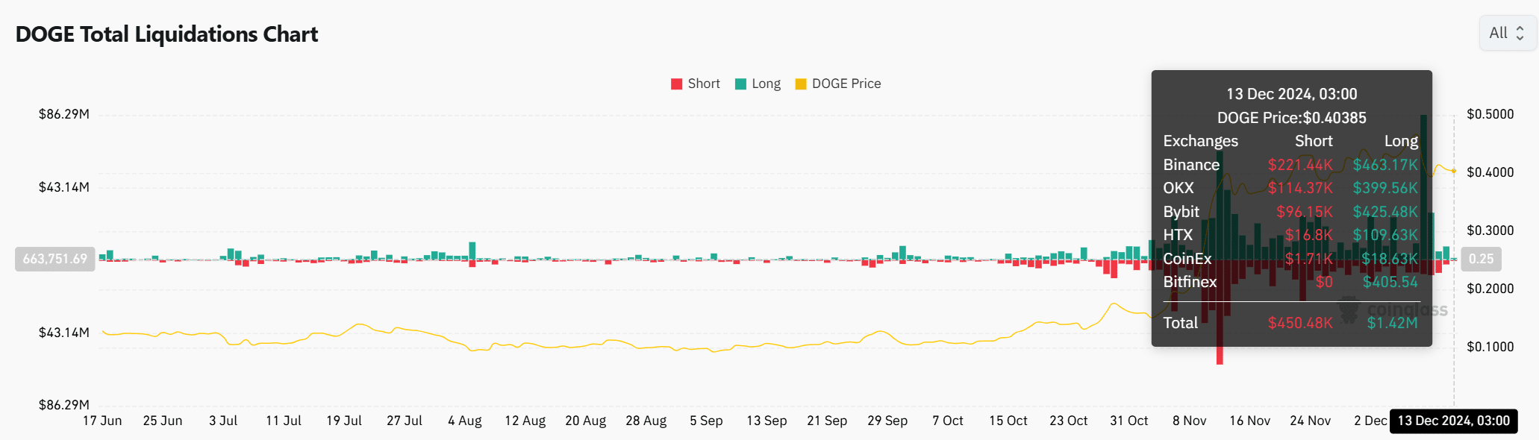Click the 7 Oct x-axis date label

click(948, 421)
